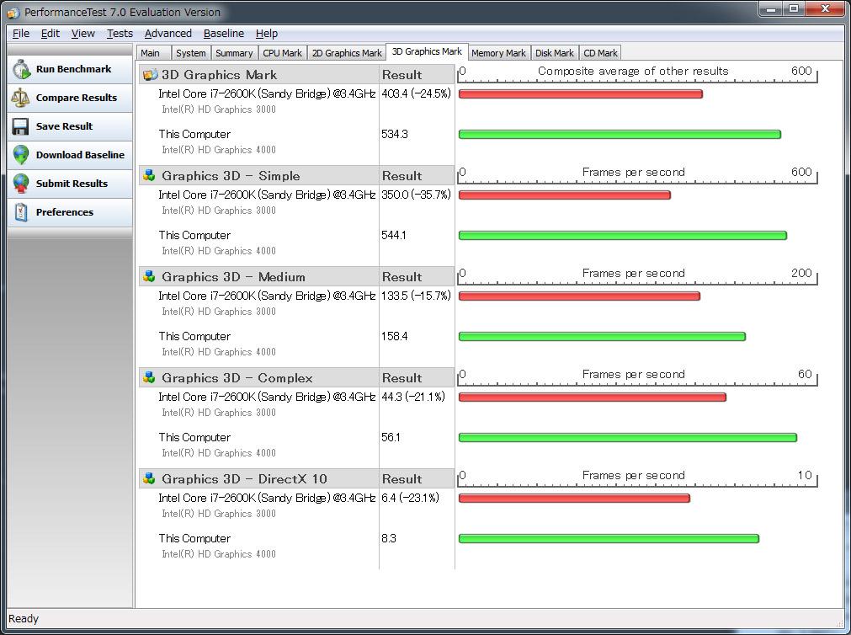Click the 6.4 (-23.1%) result value
This screenshot has height=635, width=851.
coord(410,498)
